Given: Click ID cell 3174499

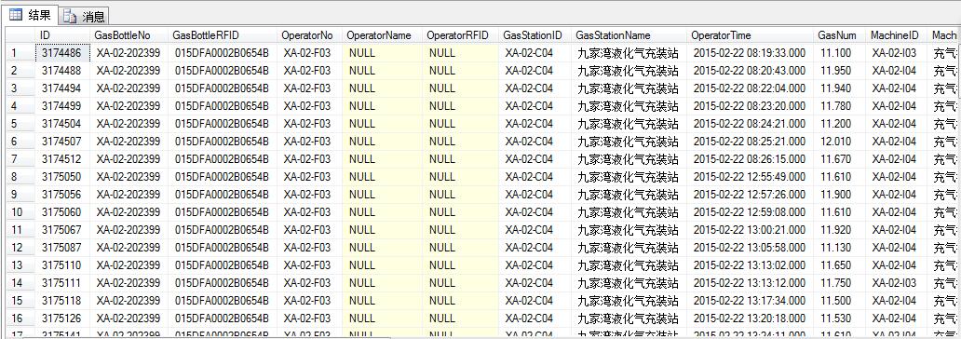Looking at the screenshot, I should (x=63, y=107).
